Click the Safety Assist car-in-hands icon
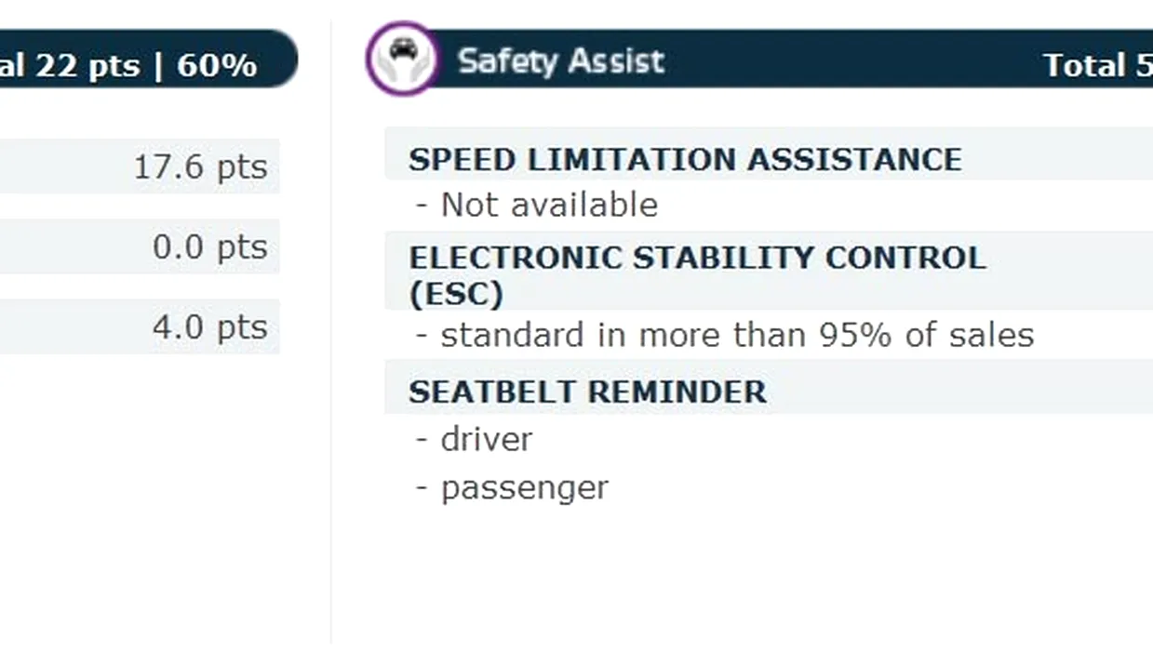This screenshot has height=651, width=1153. click(401, 58)
